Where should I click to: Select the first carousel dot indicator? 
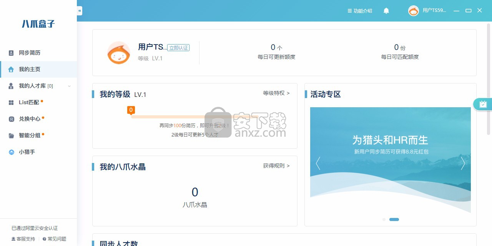[x=384, y=219]
